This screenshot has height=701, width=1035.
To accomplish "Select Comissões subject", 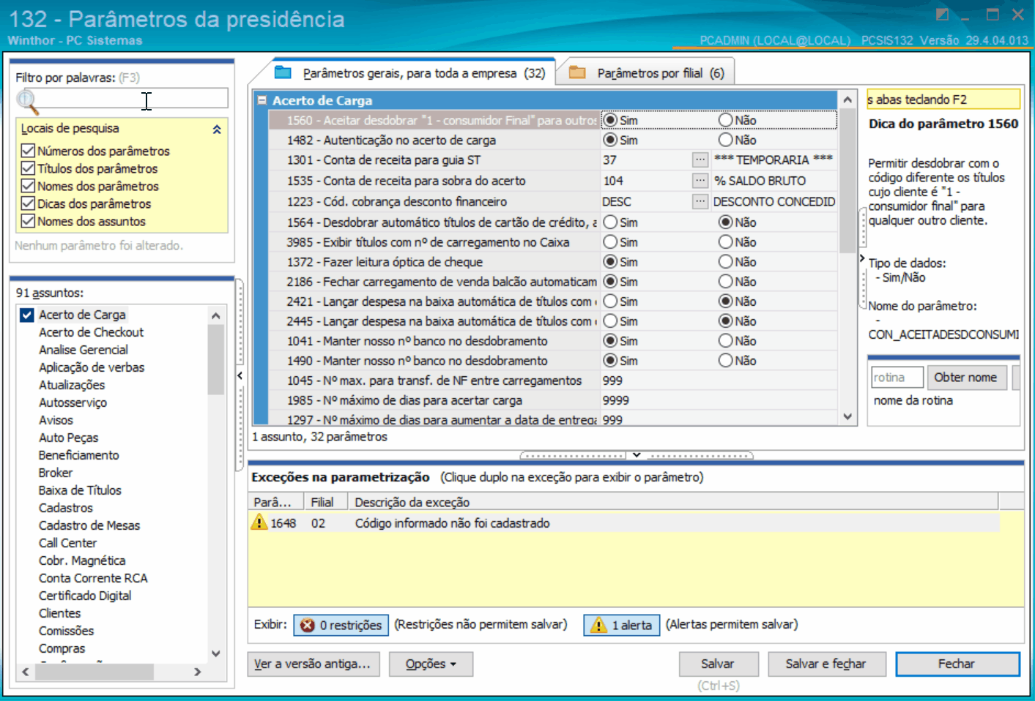I will (x=66, y=631).
